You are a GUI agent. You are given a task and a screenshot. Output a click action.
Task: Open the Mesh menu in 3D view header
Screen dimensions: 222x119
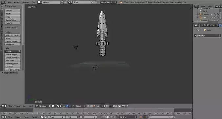(31, 106)
